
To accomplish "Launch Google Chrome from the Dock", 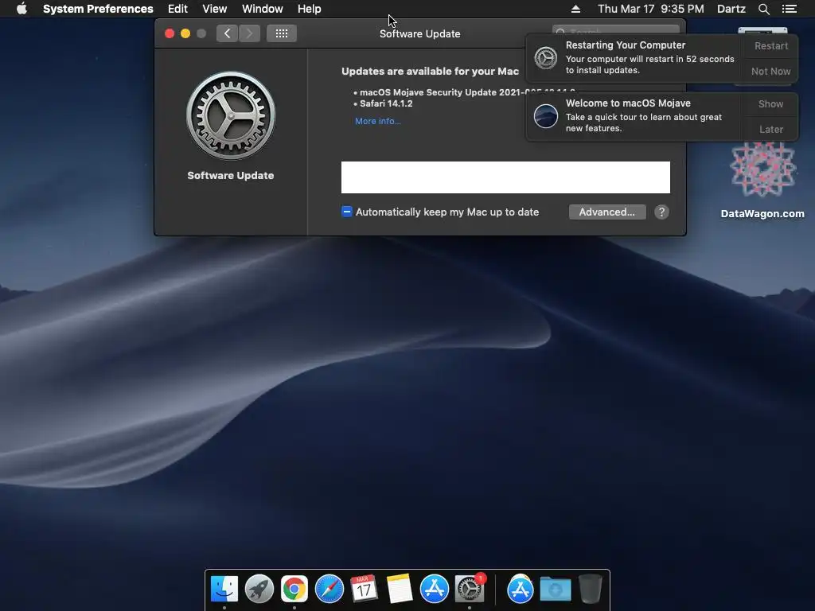I will pos(294,590).
